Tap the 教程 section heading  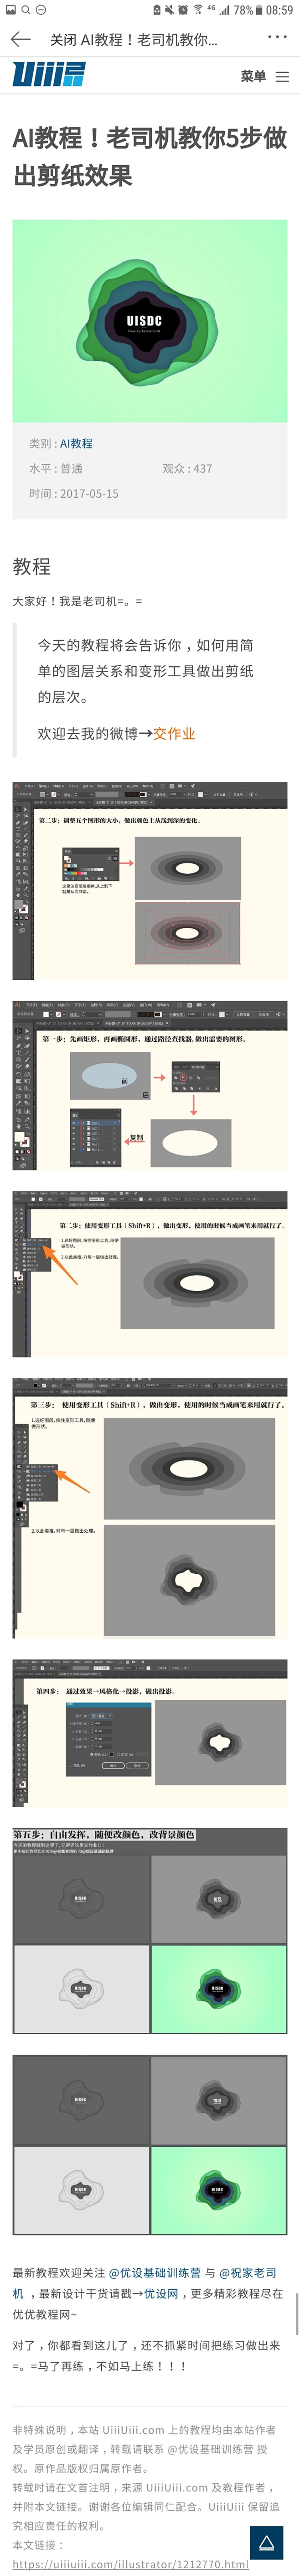click(31, 567)
